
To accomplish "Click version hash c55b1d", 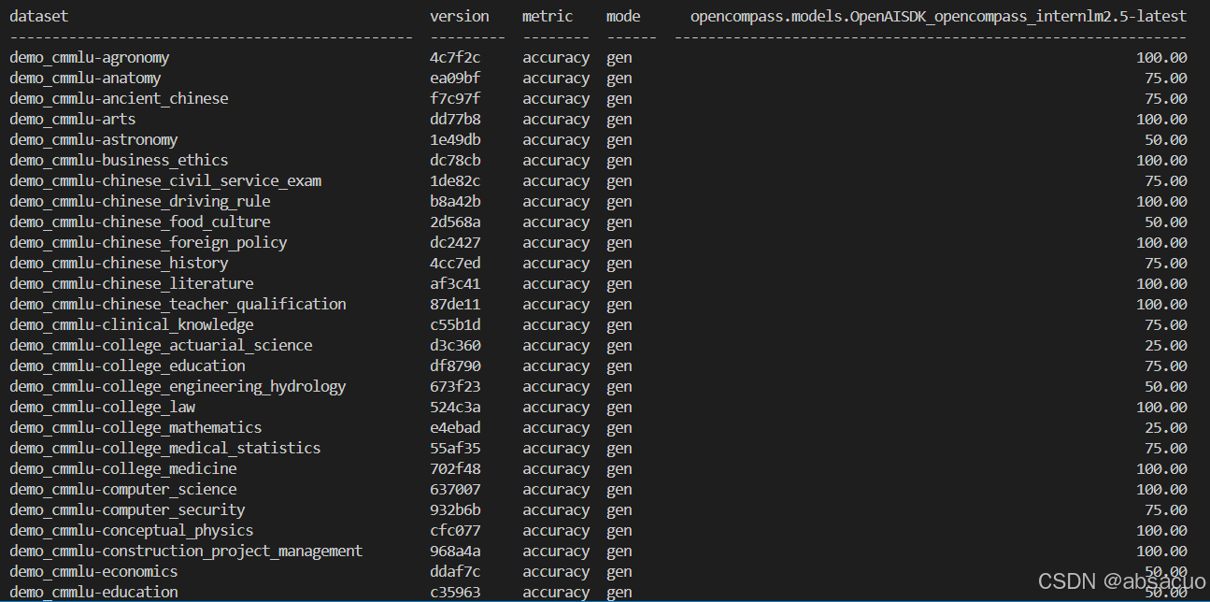I will click(x=455, y=324).
